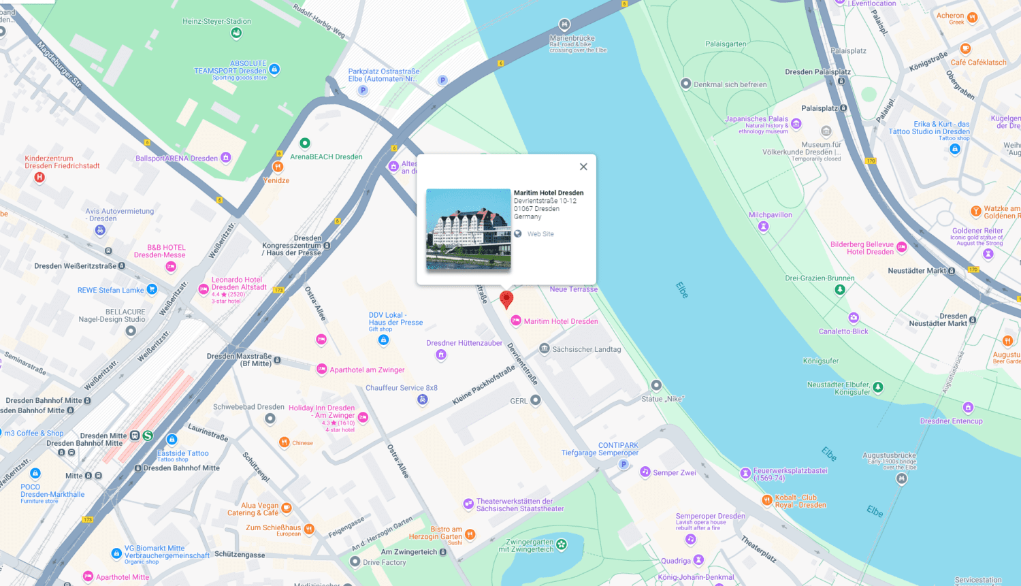Select the Goldener Reiter landmark icon
1021x586 pixels.
click(x=988, y=254)
